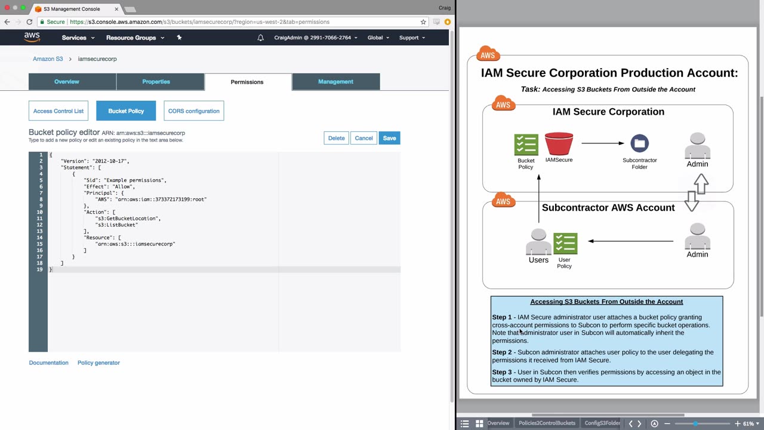Click the iamsecurecorp breadcrumb text
This screenshot has height=430, width=764.
[x=97, y=59]
